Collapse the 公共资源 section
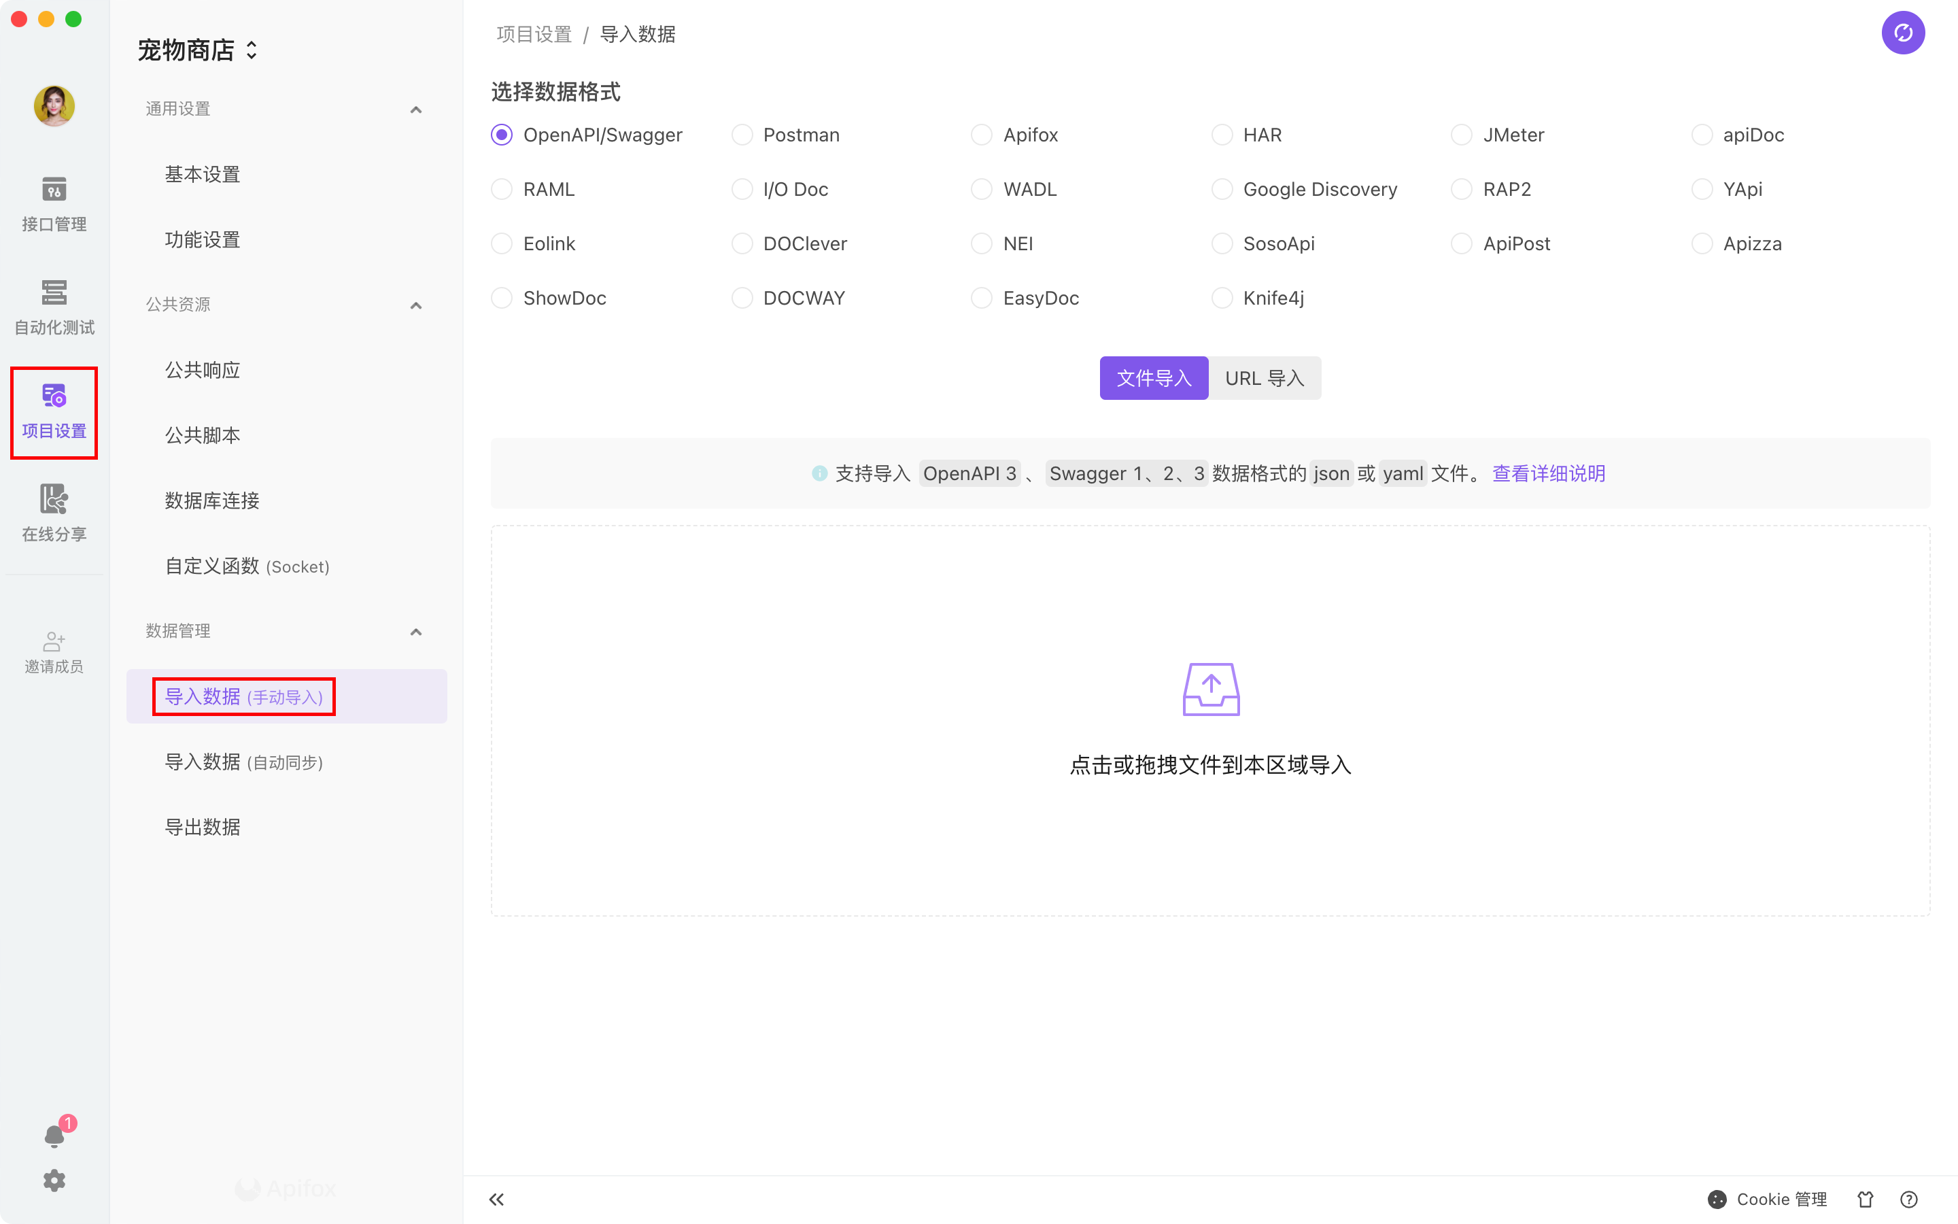 point(416,305)
